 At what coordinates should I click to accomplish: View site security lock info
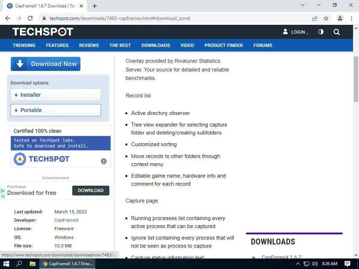coord(44,18)
